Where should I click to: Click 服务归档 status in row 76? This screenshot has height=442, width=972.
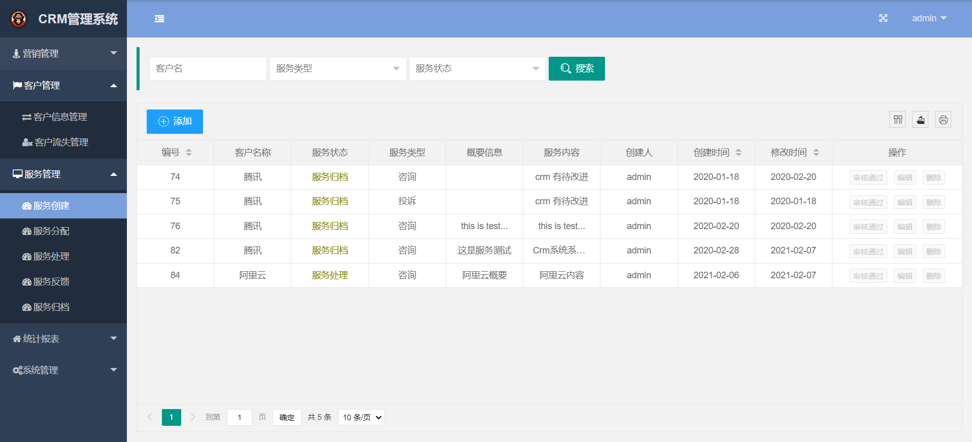330,226
